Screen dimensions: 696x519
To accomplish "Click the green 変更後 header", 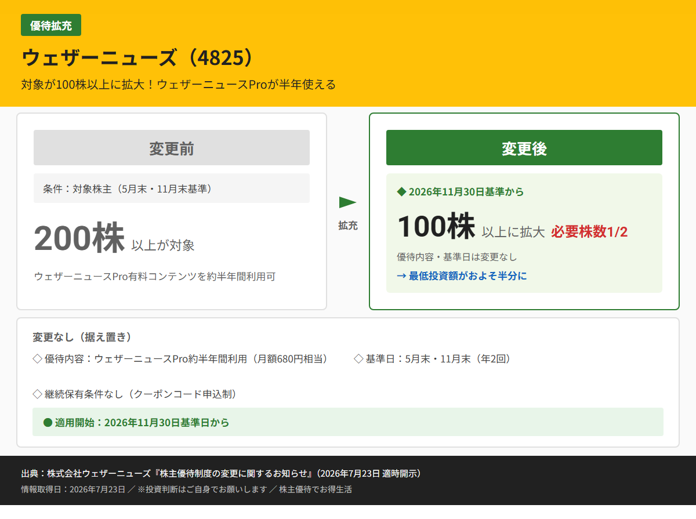I will pyautogui.click(x=524, y=148).
